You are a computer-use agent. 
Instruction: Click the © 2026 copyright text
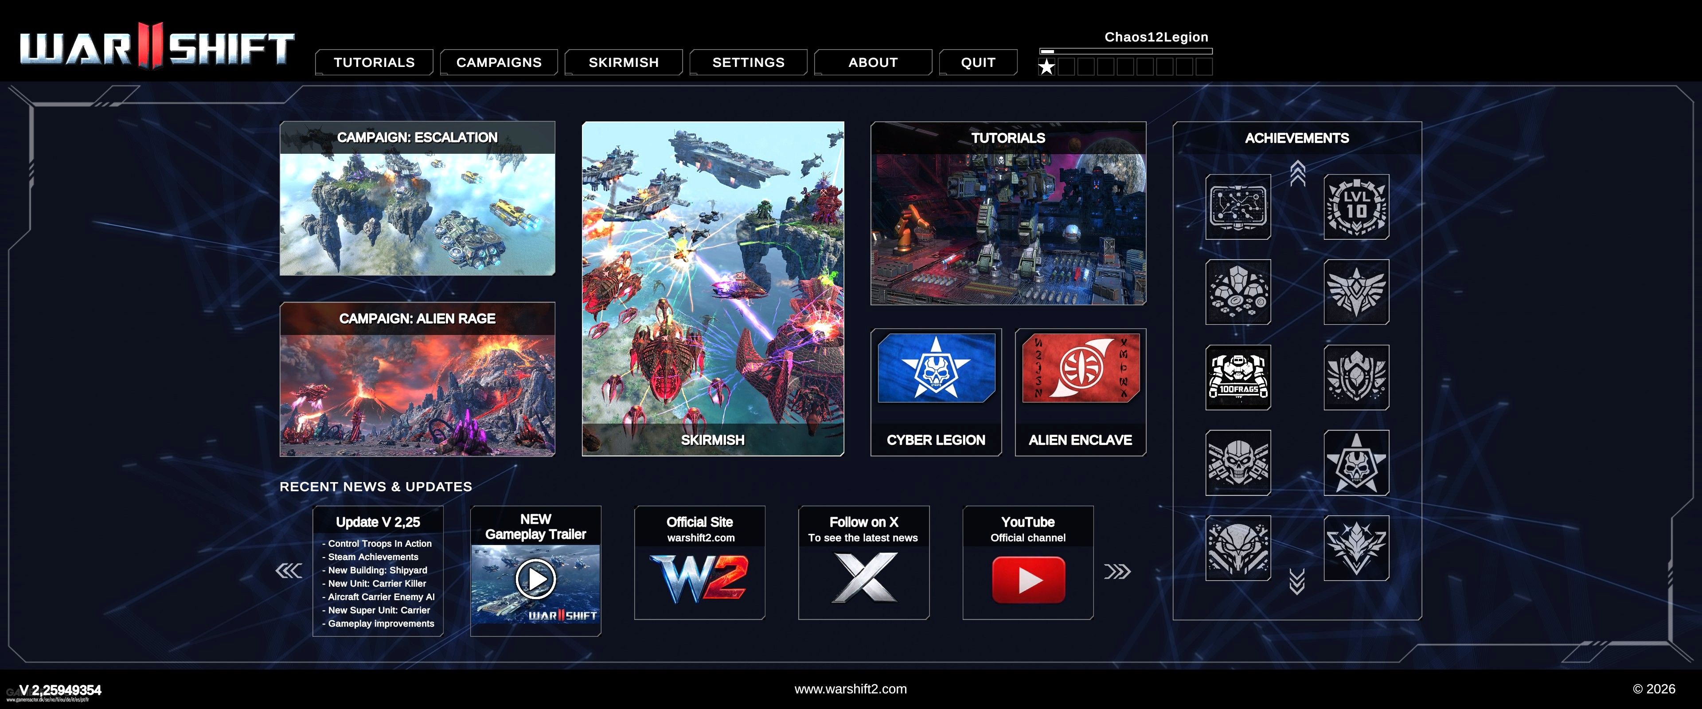point(1654,689)
